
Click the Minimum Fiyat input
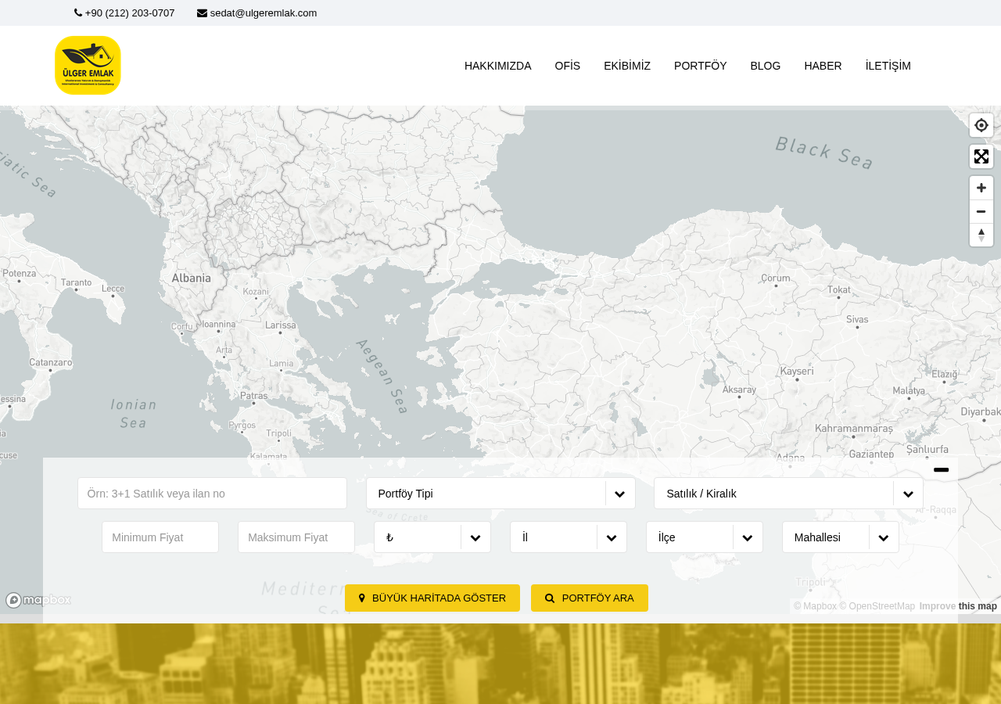pyautogui.click(x=160, y=537)
